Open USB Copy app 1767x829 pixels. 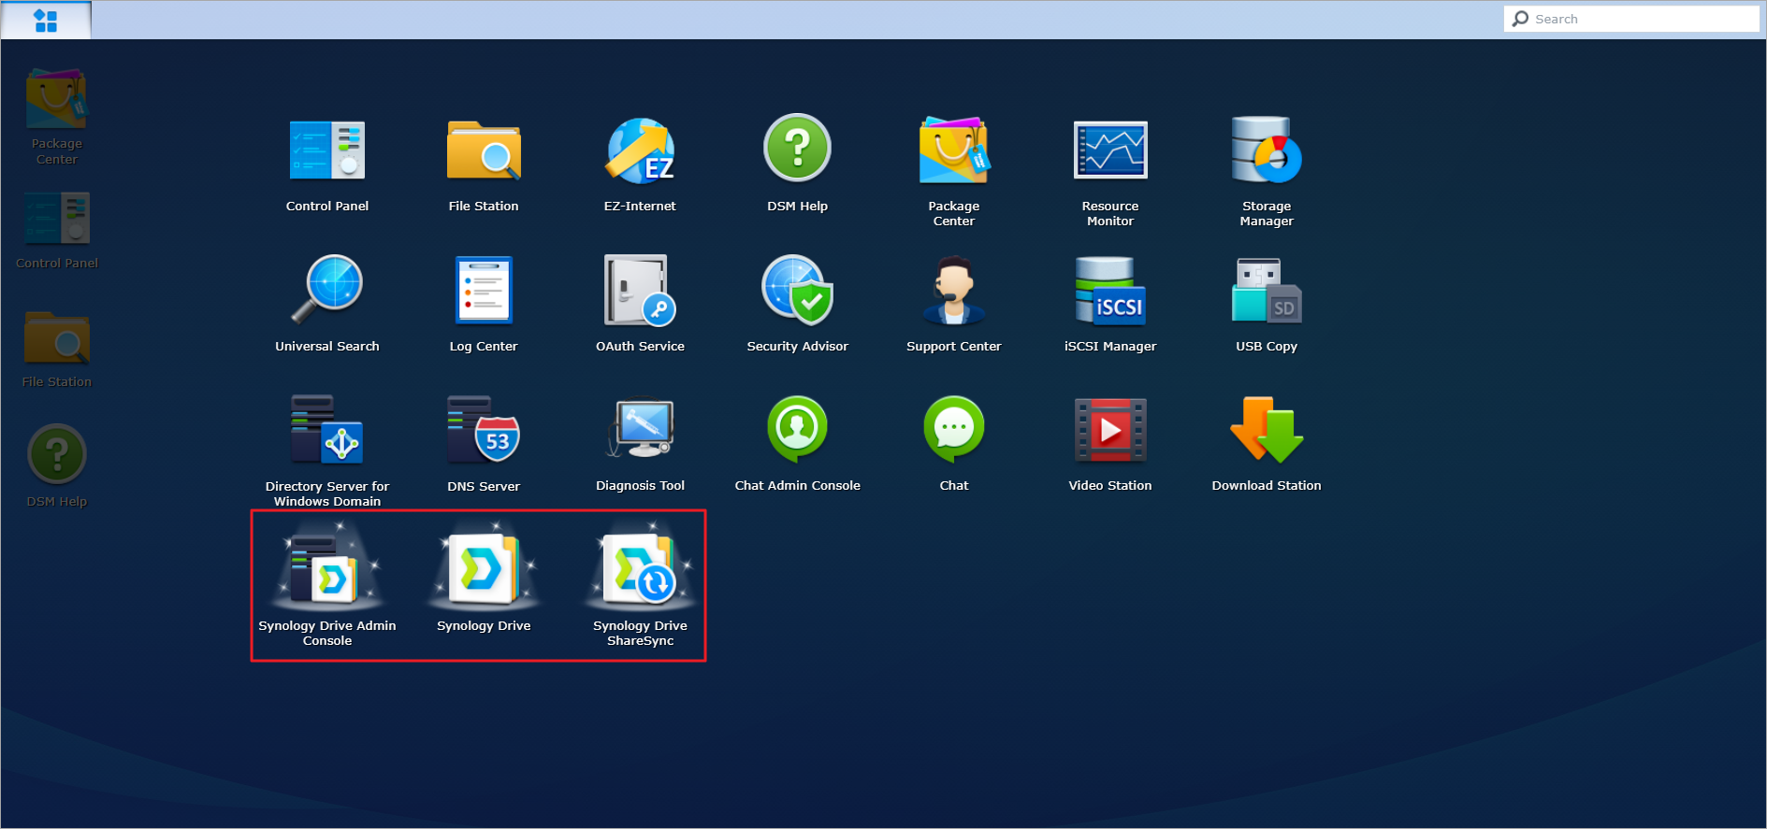click(1266, 293)
